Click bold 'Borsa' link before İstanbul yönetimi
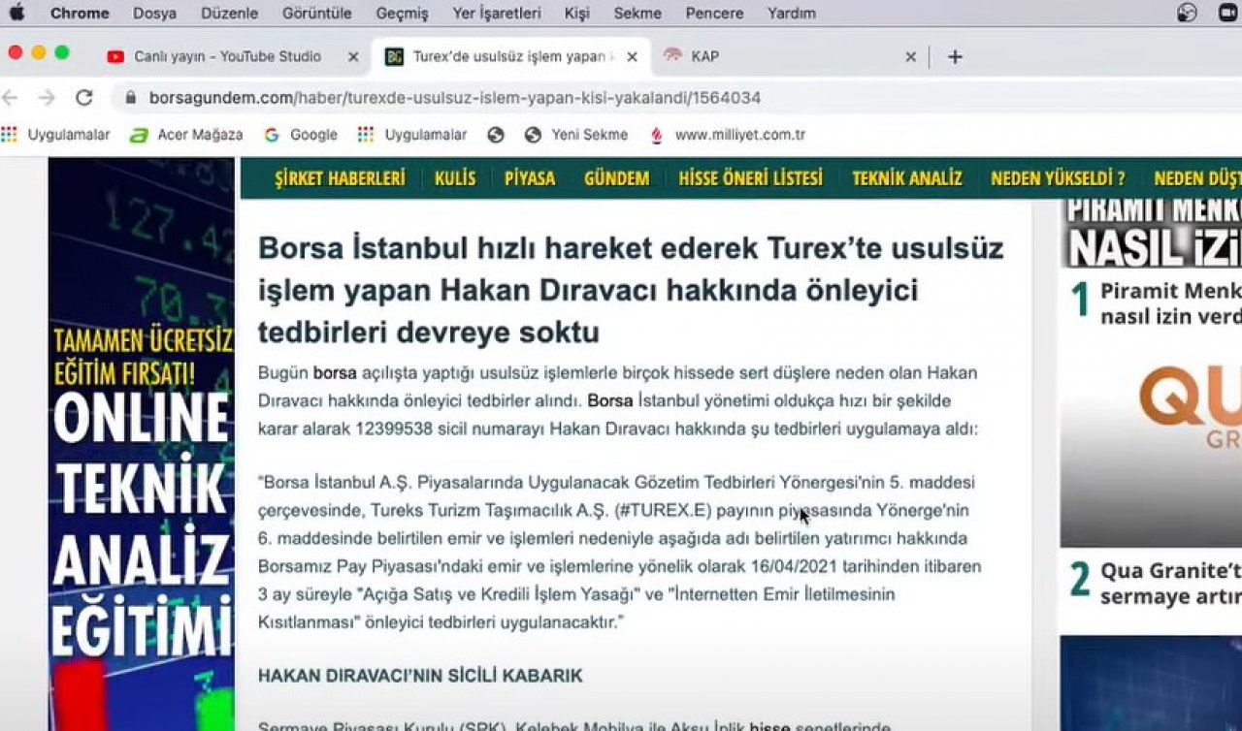1242x731 pixels. [610, 400]
